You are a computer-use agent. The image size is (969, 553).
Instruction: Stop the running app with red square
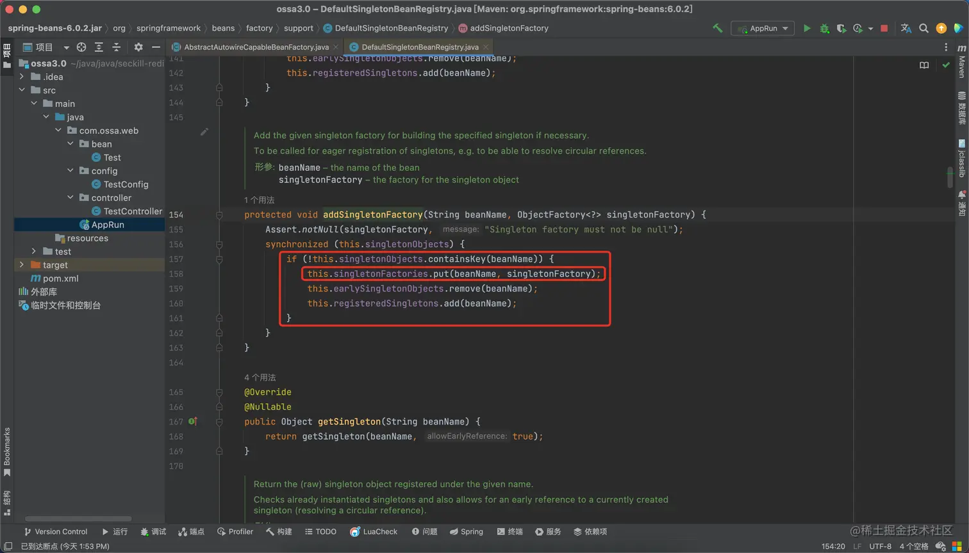pyautogui.click(x=884, y=28)
